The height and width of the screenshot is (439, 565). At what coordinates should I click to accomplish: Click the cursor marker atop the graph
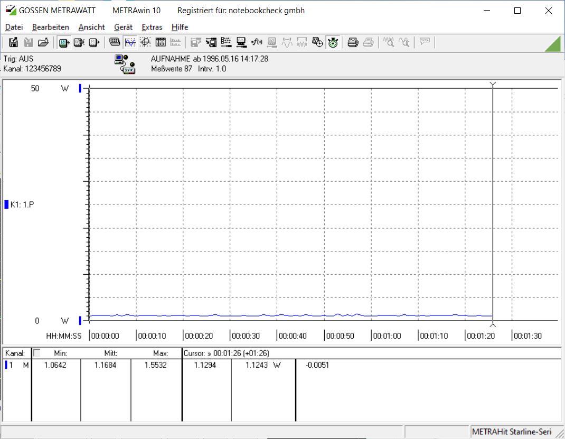[x=493, y=85]
